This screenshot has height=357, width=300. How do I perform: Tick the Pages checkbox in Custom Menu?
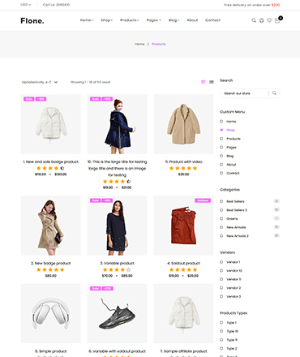tap(221, 148)
